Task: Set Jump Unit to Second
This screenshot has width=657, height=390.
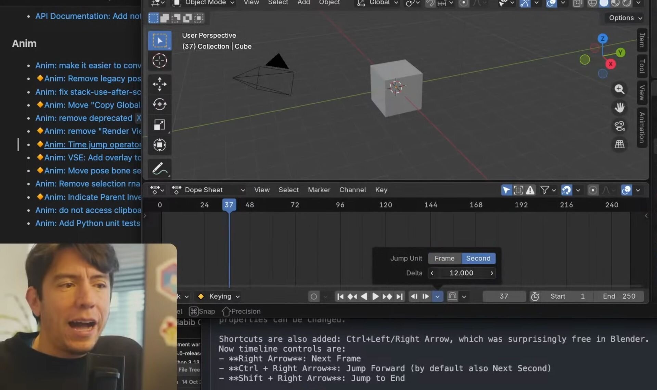Action: click(478, 258)
